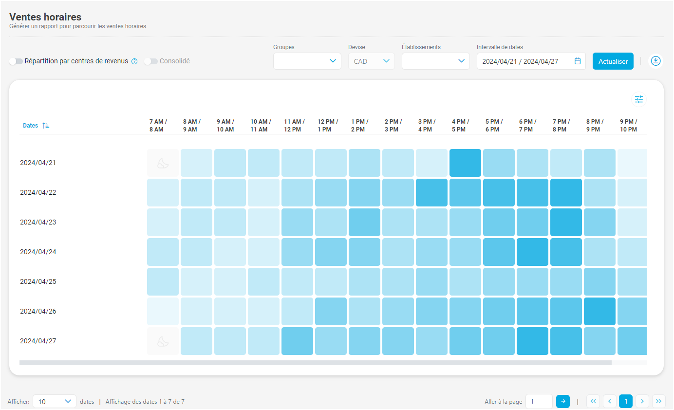Go to next page chevron
674x410 pixels.
[642, 401]
